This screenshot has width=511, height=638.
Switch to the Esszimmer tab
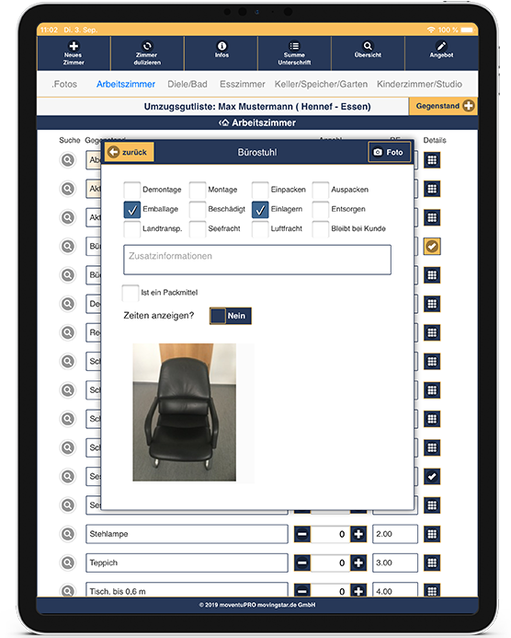(242, 84)
